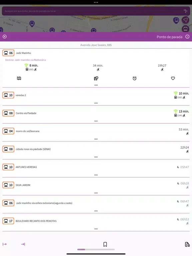Tap the 10 line badge for veredas 2
The width and height of the screenshot is (192, 256).
click(x=8, y=95)
